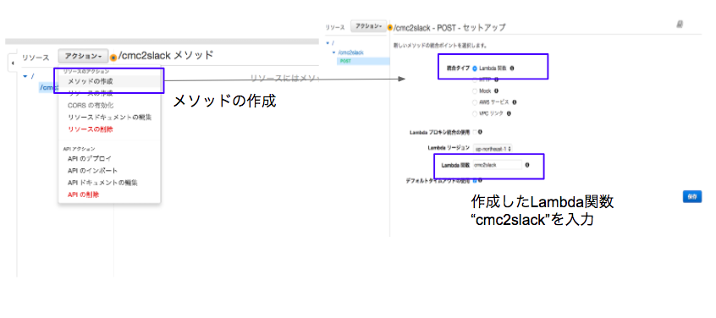Viewport: 716px width, 318px height.
Task: Collapse root / node in セットアップ page tree
Action: [328, 43]
